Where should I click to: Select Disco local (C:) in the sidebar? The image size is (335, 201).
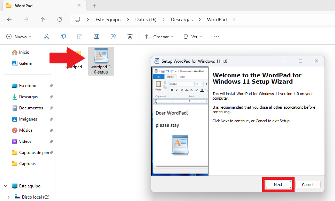coord(36,197)
